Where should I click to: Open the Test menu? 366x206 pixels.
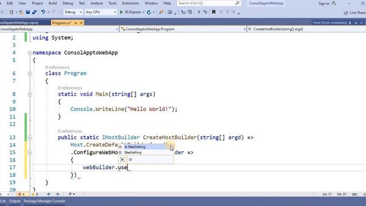[82, 3]
